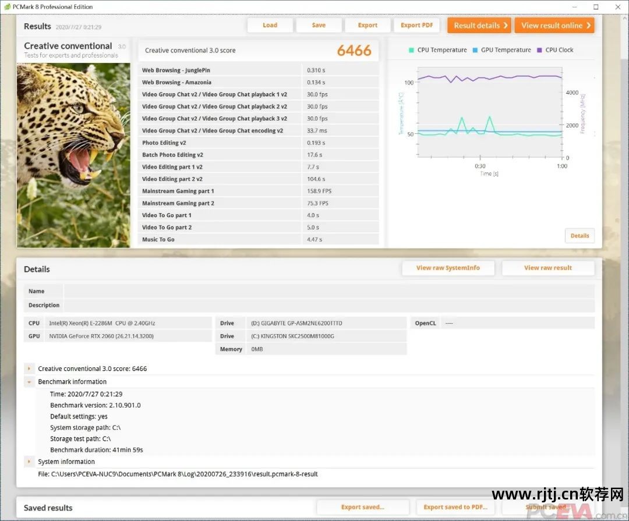The width and height of the screenshot is (629, 521).
Task: Click Benchmark version 2.10.901.0 line
Action: click(96, 405)
